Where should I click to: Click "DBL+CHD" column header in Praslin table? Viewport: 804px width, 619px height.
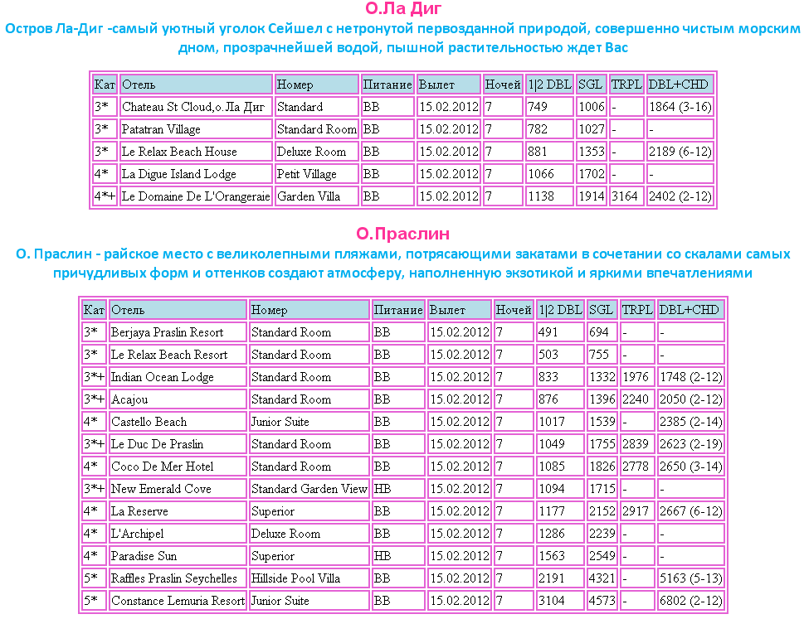690,310
